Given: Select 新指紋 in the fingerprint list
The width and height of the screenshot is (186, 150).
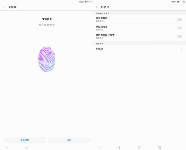Looking at the screenshot, I should click(139, 49).
